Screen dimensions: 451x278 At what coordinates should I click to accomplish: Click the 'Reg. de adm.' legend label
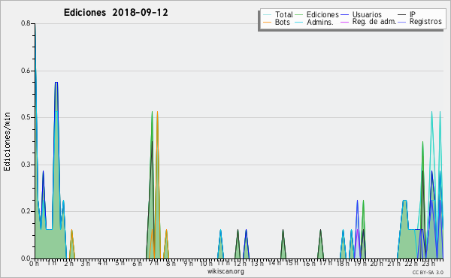(x=374, y=22)
